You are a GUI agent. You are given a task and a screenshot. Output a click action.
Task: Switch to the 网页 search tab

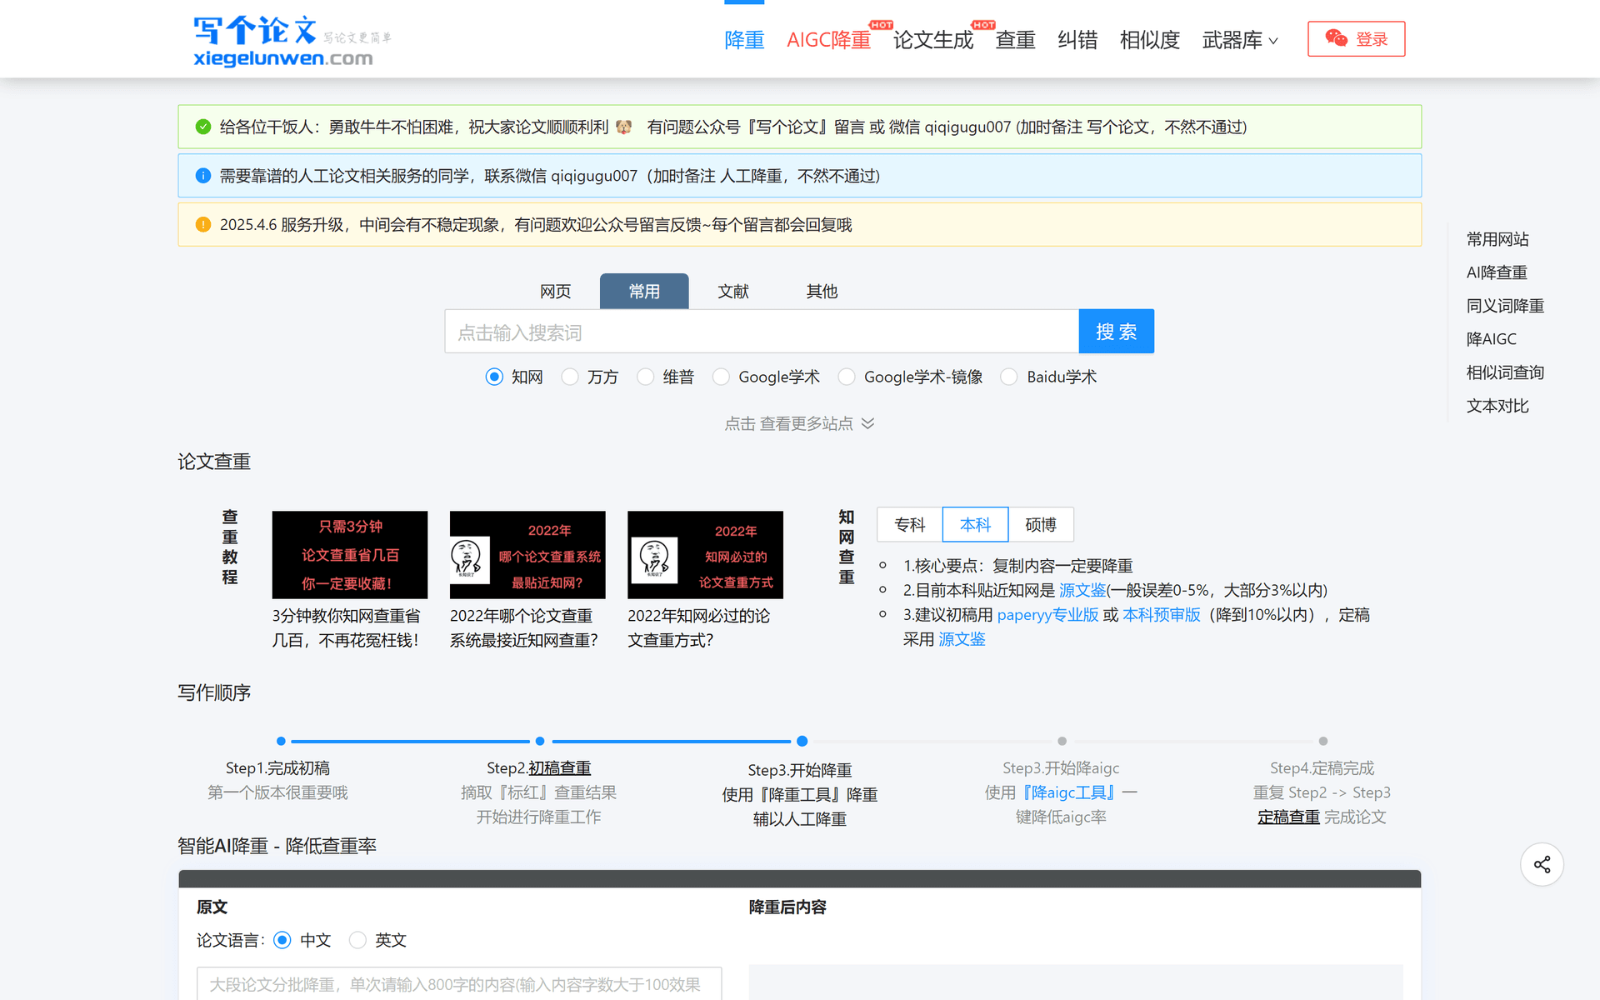pyautogui.click(x=556, y=291)
